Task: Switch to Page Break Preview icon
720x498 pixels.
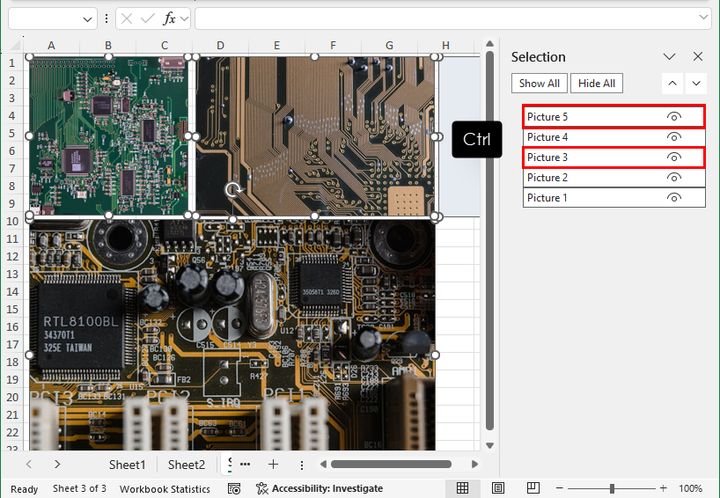Action: (x=533, y=488)
